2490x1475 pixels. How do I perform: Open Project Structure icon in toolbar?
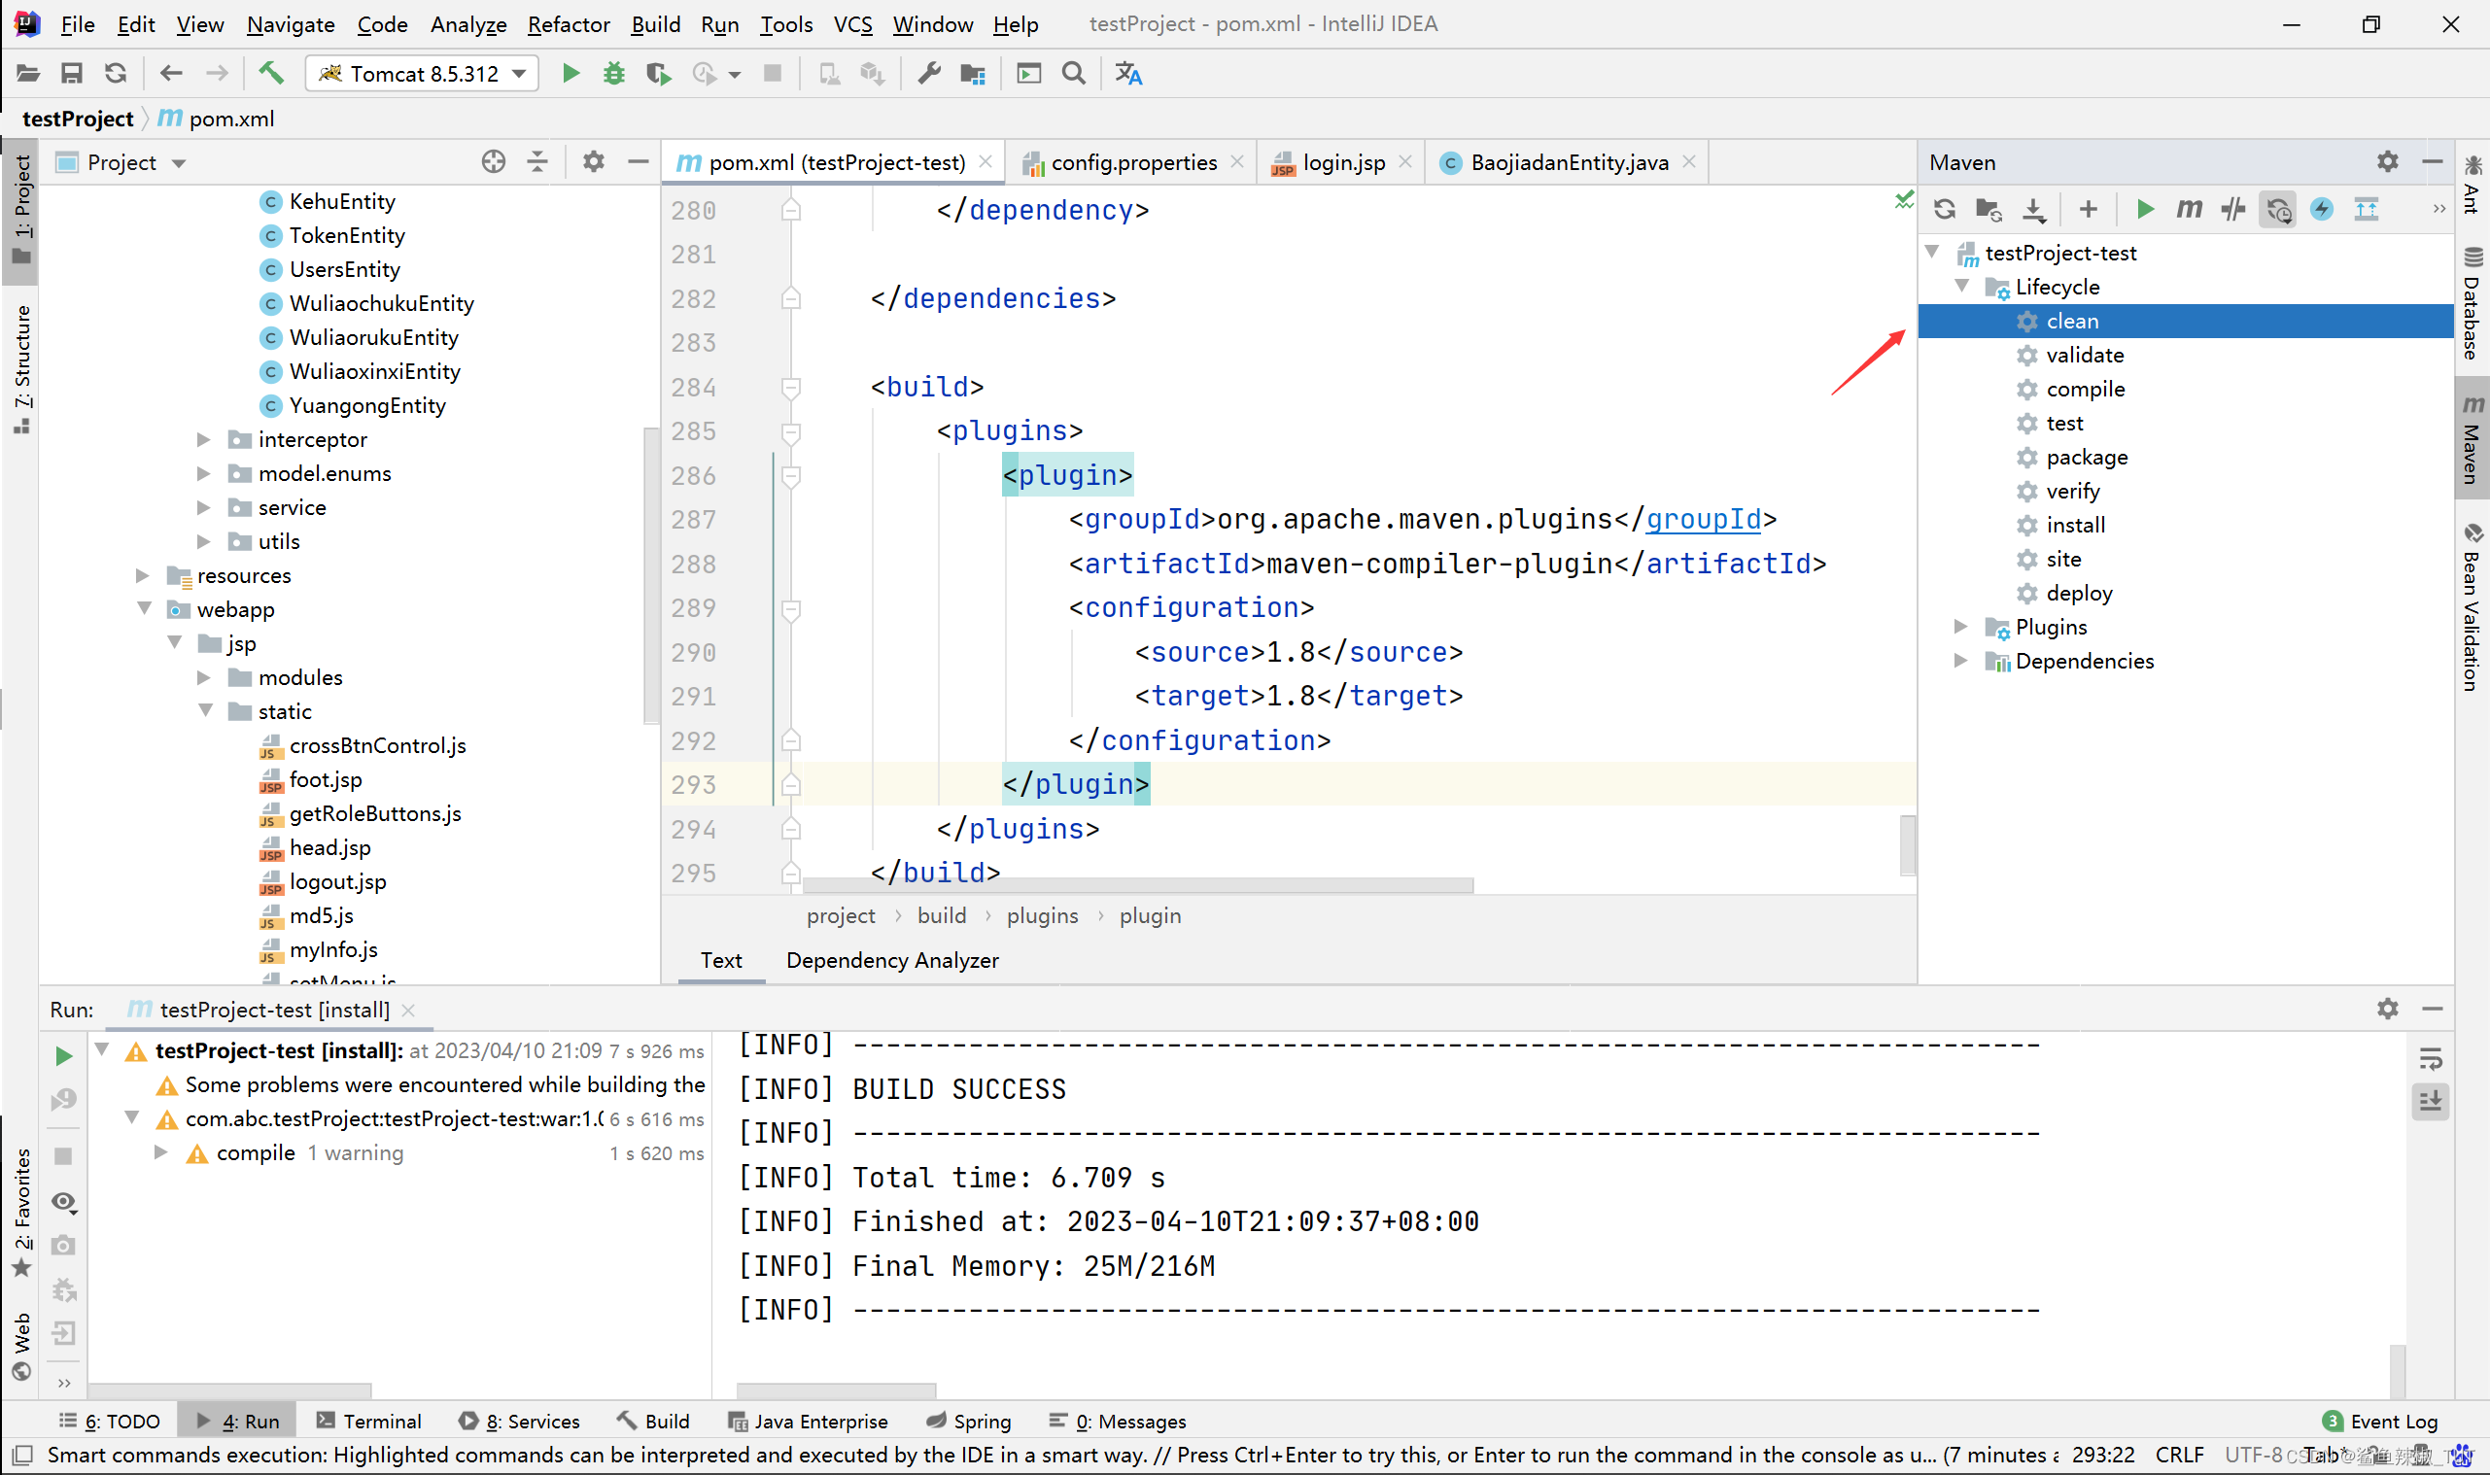tap(972, 74)
